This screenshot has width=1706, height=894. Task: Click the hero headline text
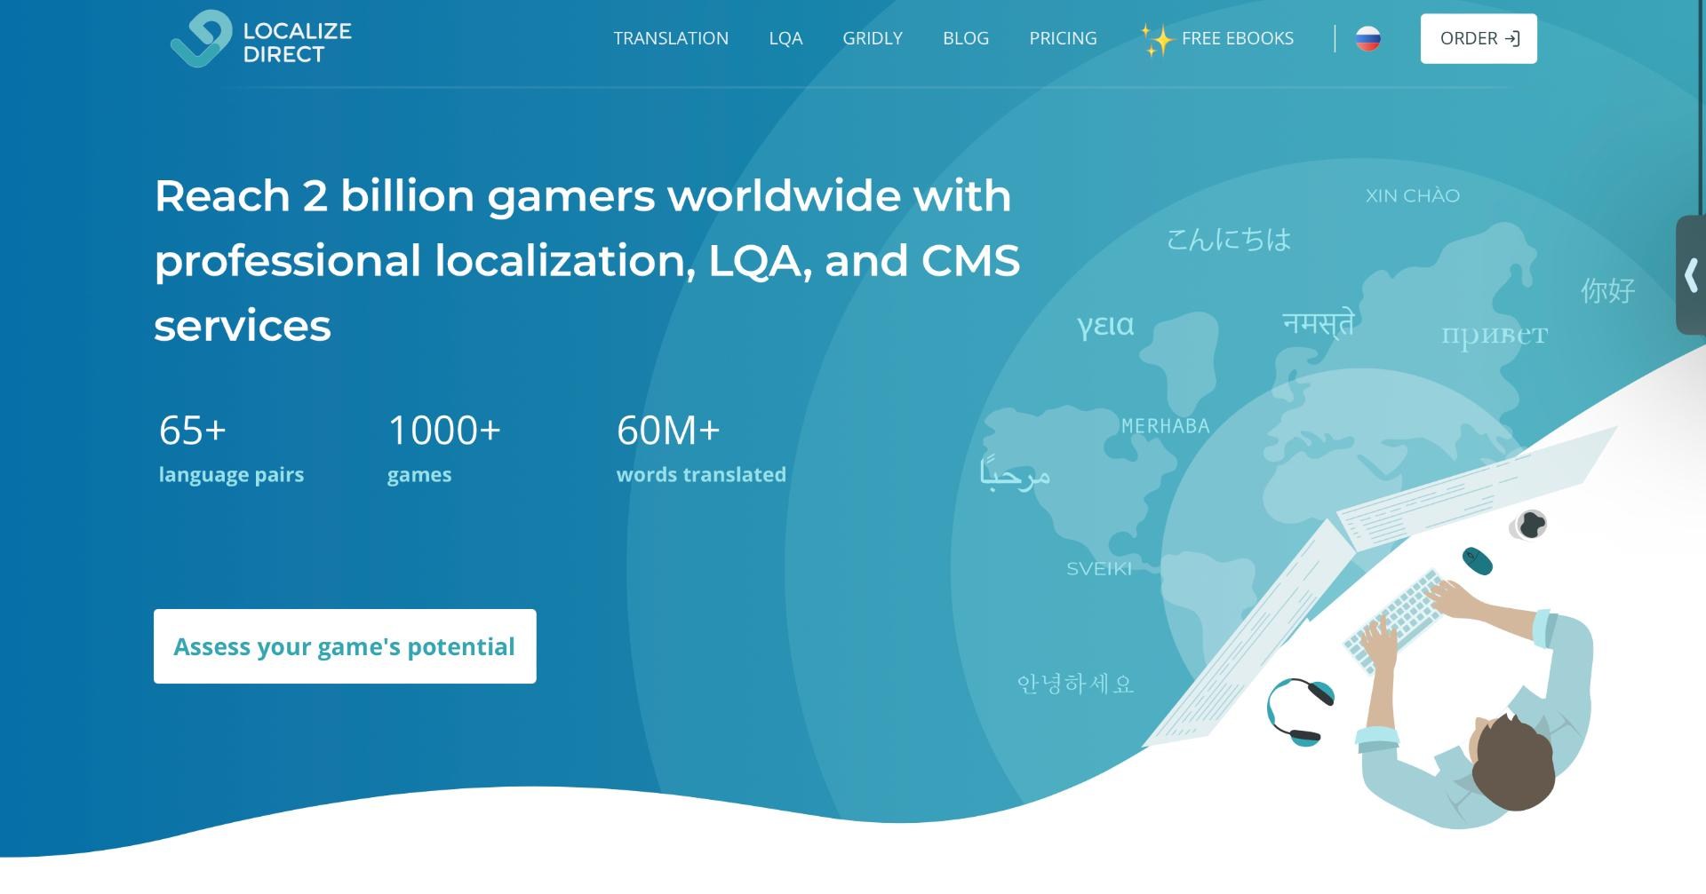587,260
